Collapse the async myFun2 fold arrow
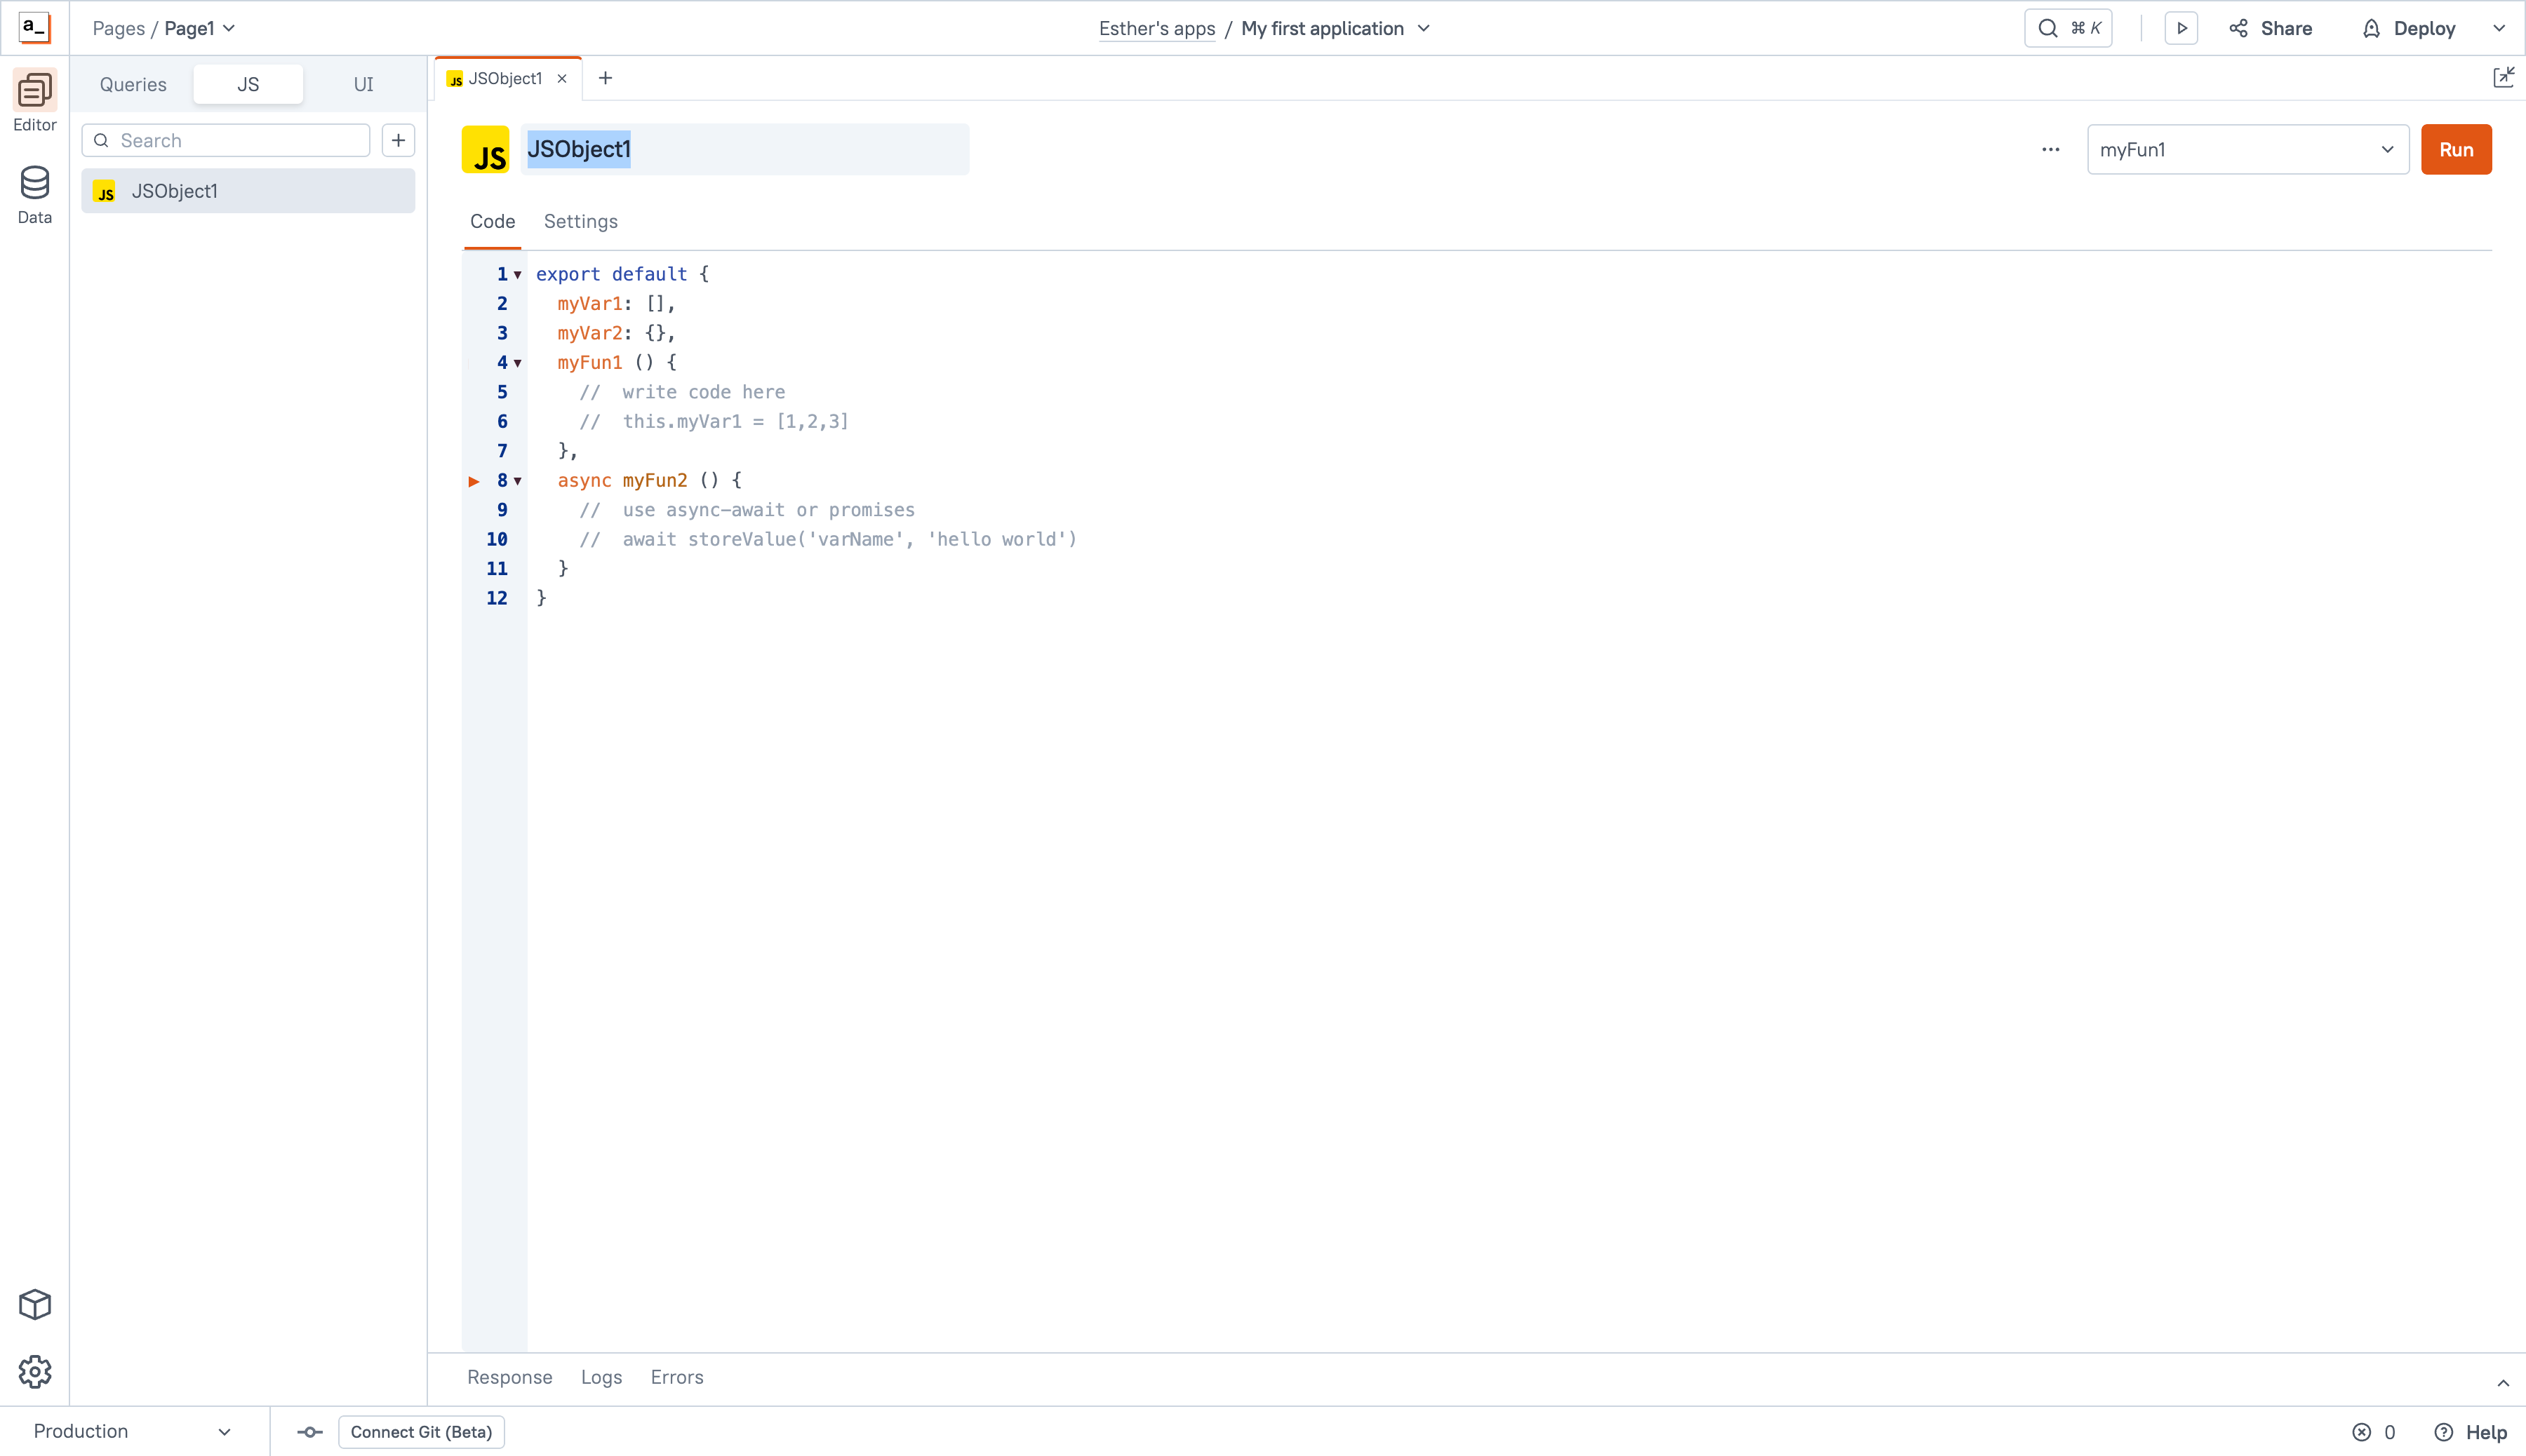Screen dimensions: 2526x1456 [519, 481]
